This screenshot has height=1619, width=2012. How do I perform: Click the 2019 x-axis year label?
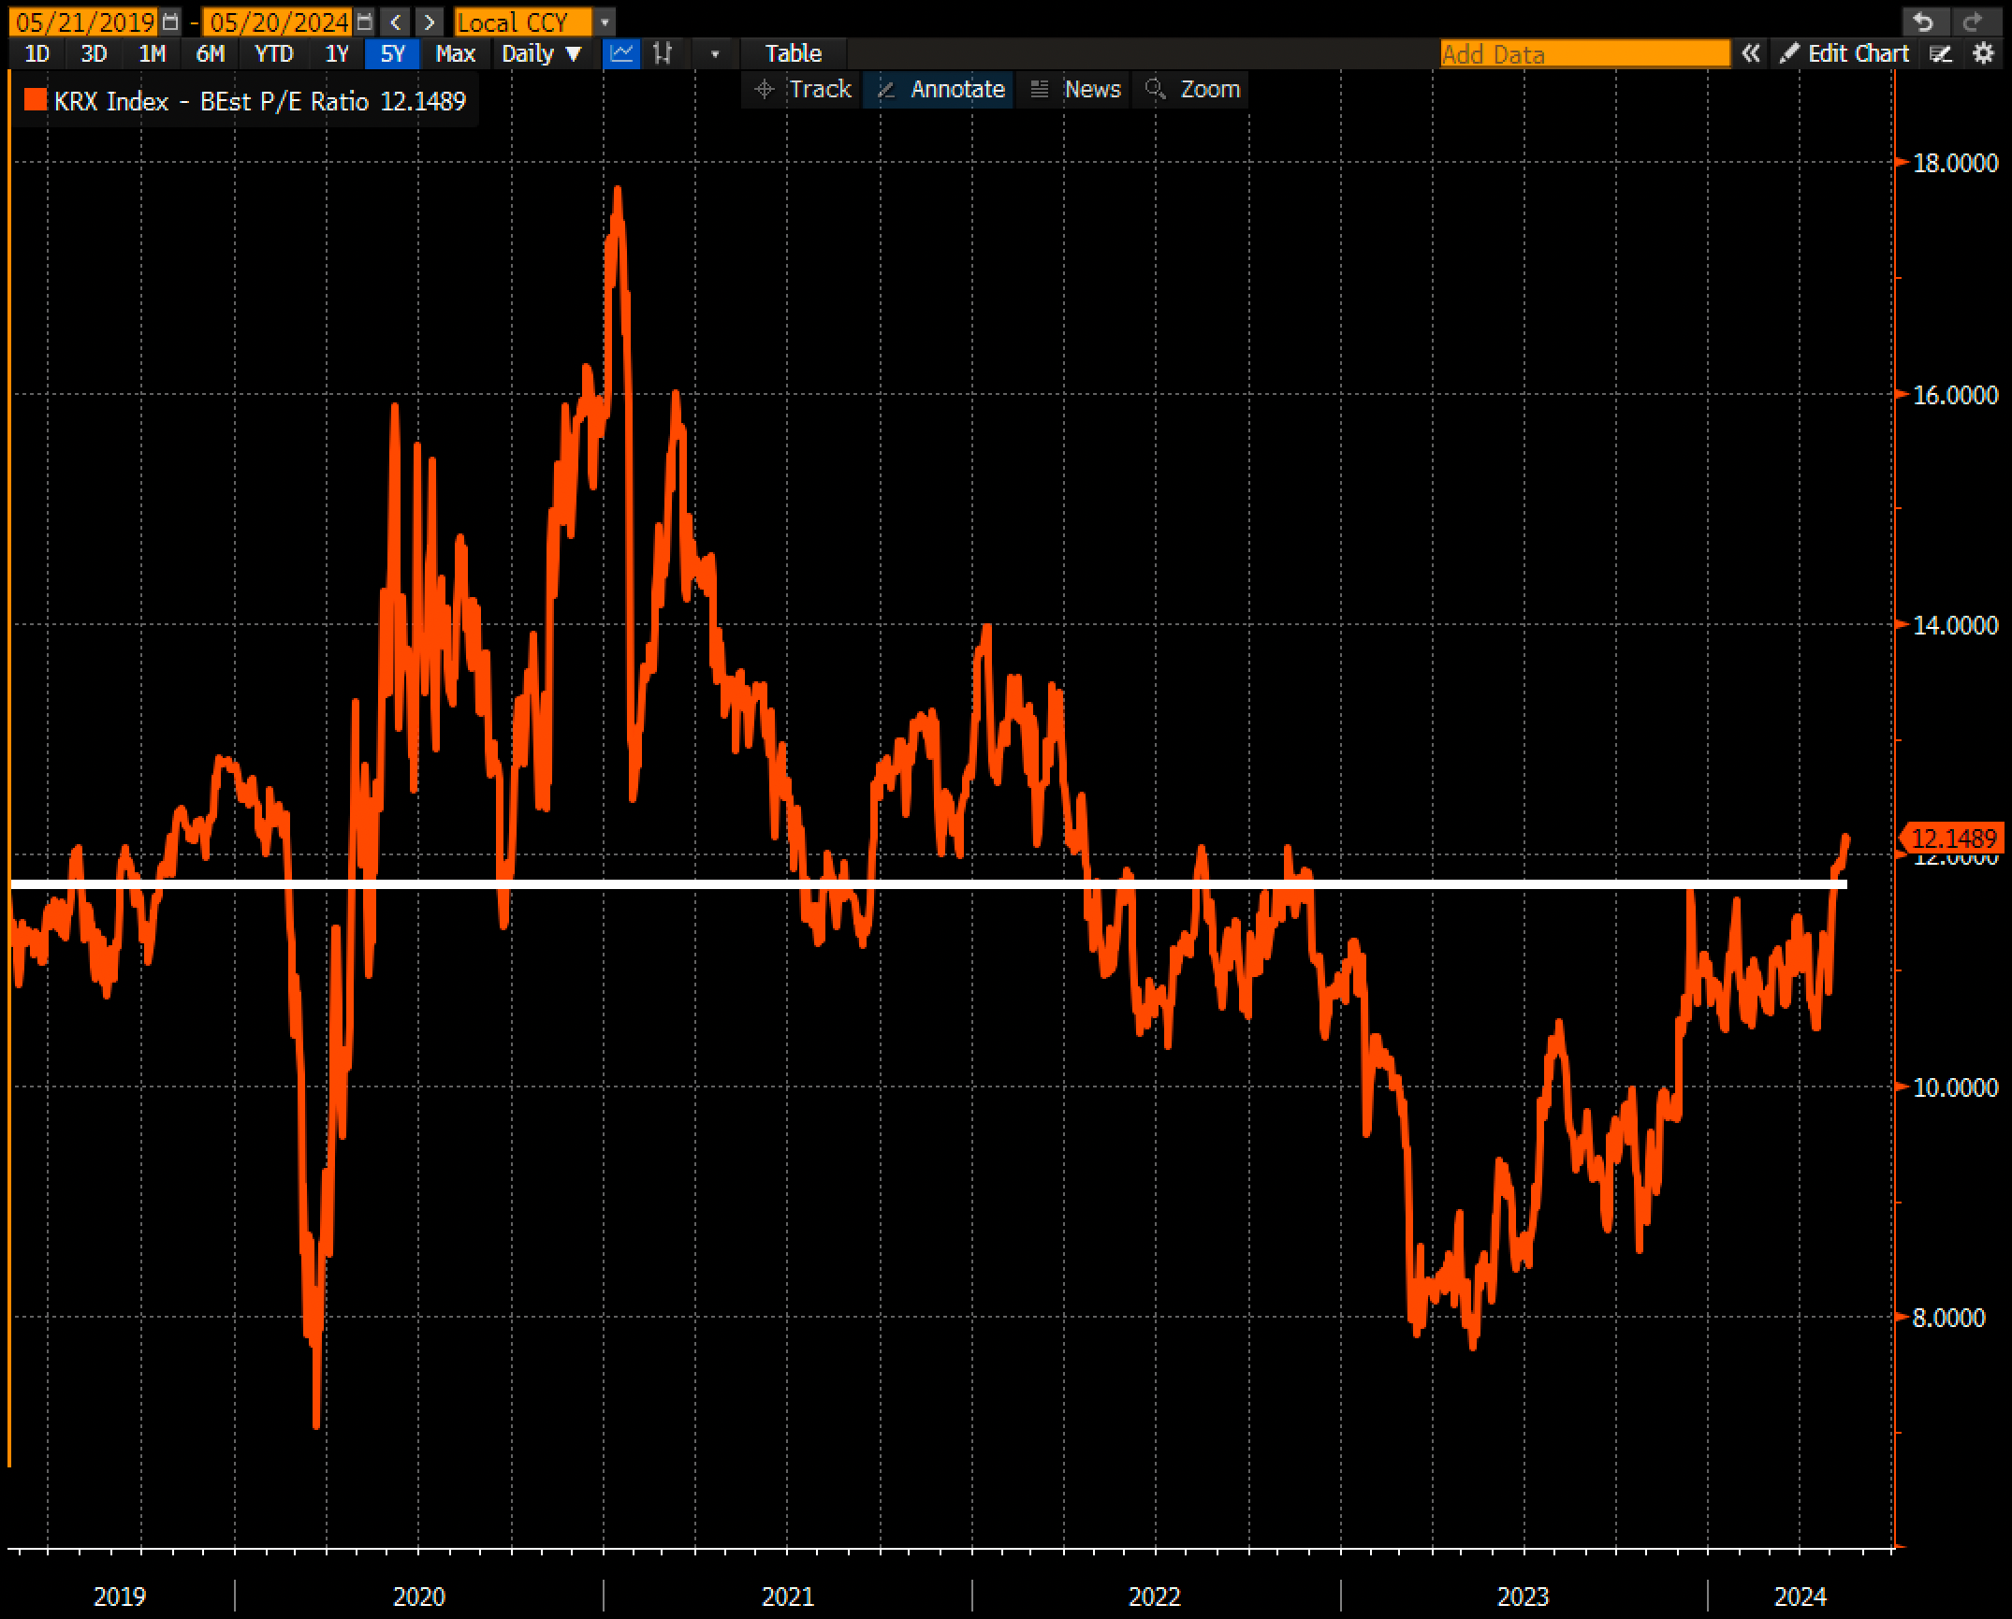120,1597
